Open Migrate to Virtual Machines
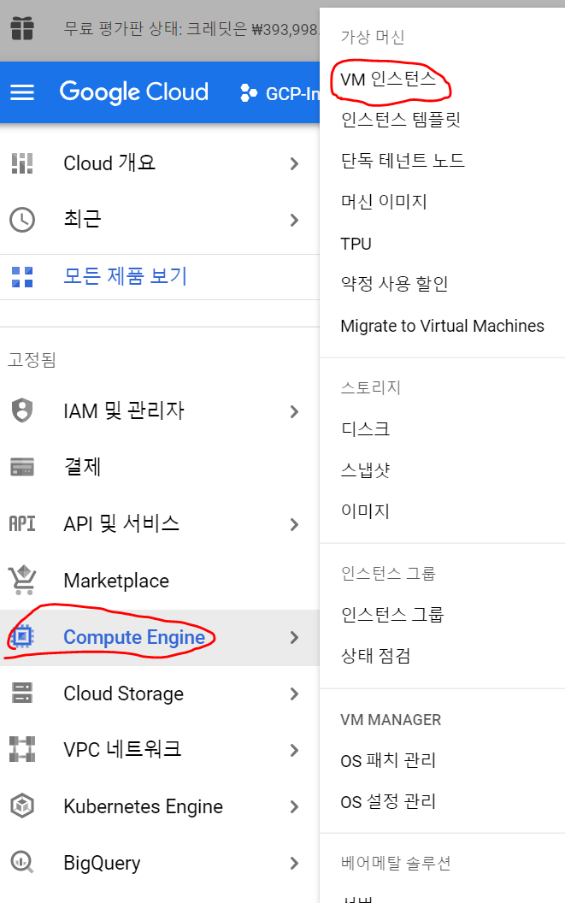The image size is (565, 903). pyautogui.click(x=442, y=326)
